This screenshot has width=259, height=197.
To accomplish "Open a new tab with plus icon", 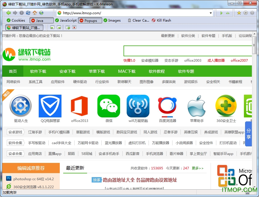I will coord(68,27).
